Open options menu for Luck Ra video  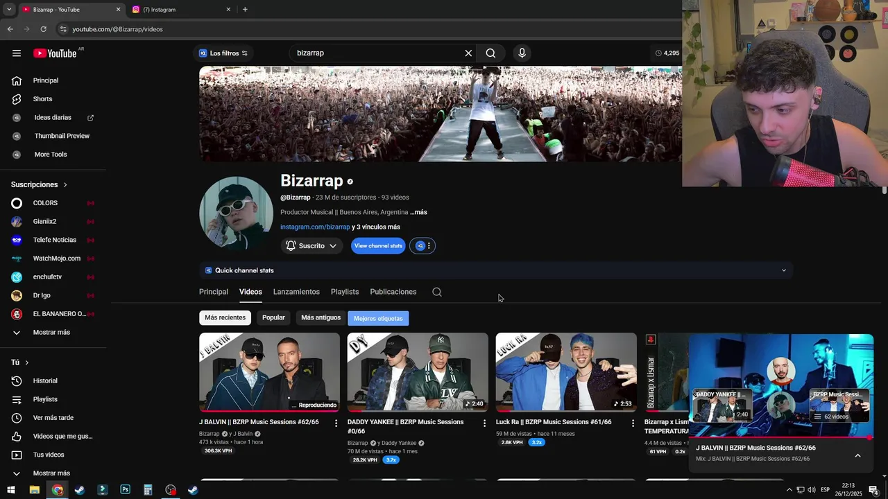(633, 423)
